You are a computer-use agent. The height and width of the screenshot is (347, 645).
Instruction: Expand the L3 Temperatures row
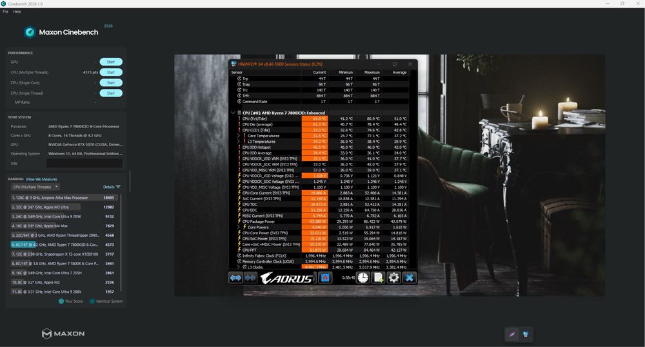pos(239,141)
